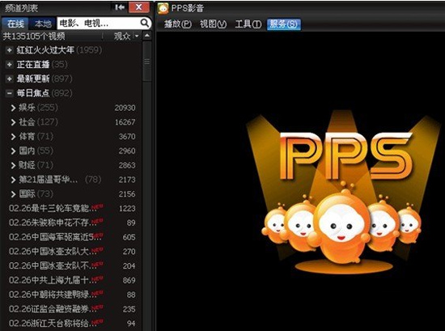Select video 02.26证监会融资融券...

pyautogui.click(x=53, y=309)
